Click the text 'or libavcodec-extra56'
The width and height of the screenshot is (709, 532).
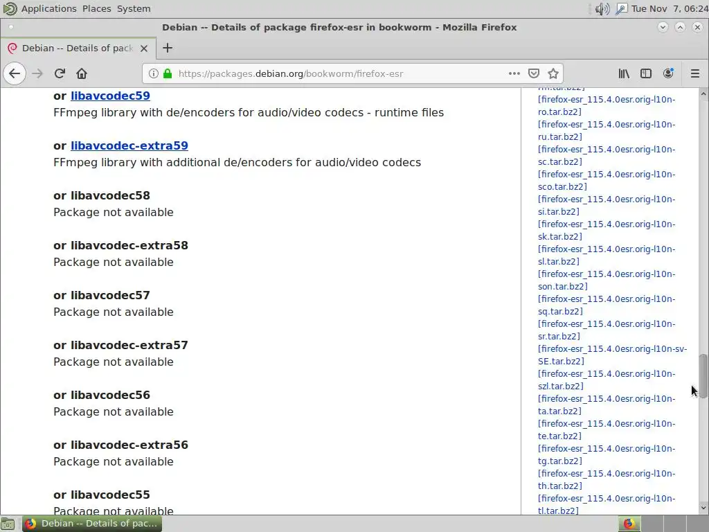(120, 445)
